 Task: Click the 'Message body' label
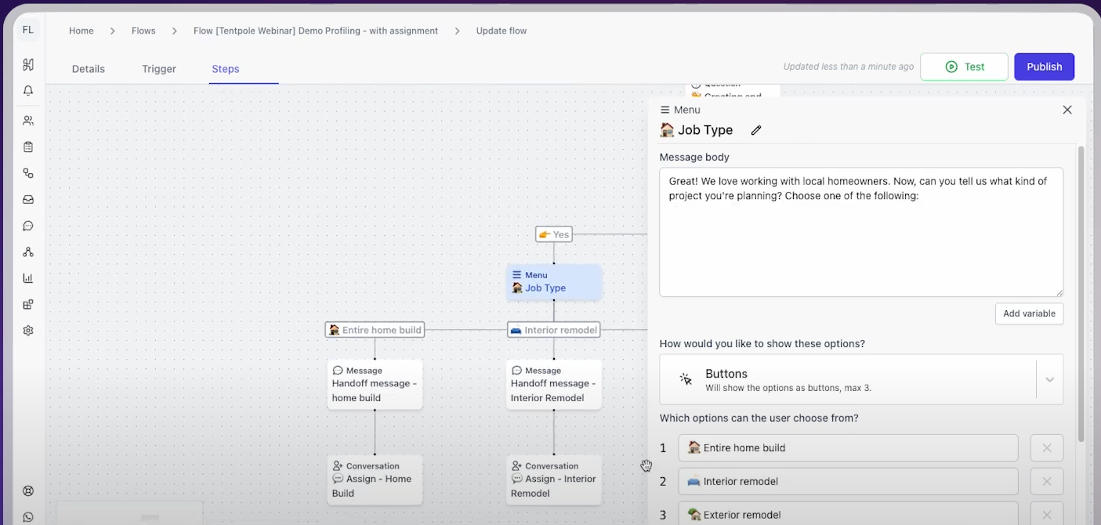tap(694, 157)
